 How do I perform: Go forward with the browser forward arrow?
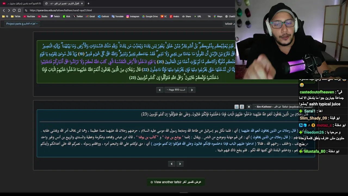pos(9,10)
